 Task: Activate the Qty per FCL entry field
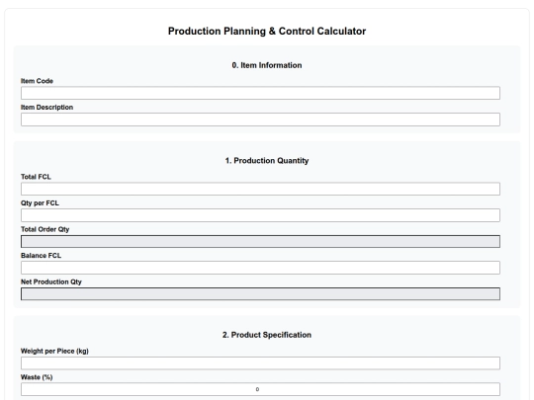coord(260,215)
